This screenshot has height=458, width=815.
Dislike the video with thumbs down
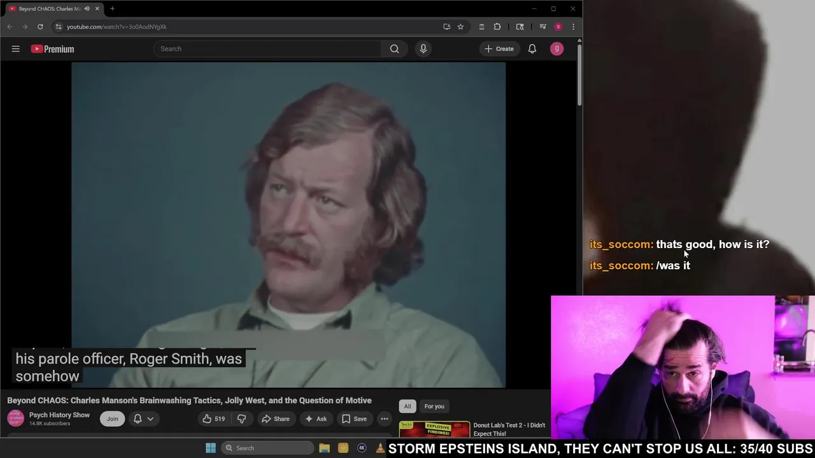(241, 419)
